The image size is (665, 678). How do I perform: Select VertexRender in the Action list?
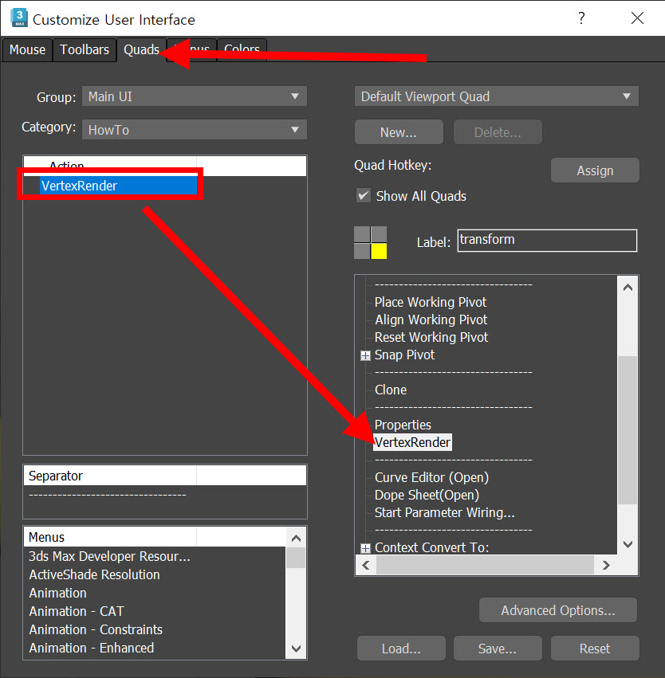[119, 186]
